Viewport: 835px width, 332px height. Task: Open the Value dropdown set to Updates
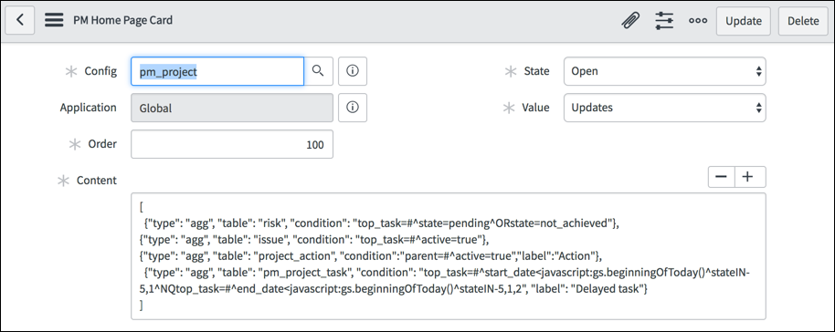pyautogui.click(x=664, y=108)
